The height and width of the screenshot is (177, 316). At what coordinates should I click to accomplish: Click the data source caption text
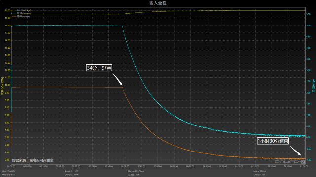coord(33,160)
